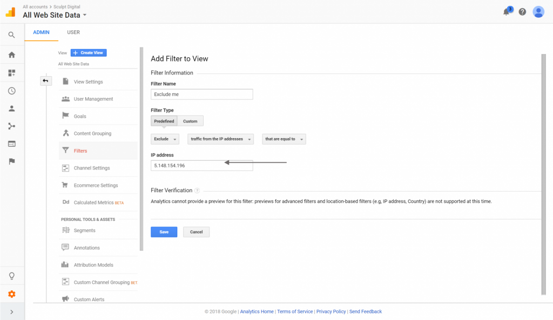Image resolution: width=553 pixels, height=320 pixels.
Task: Click the search icon in left sidebar
Action: pyautogui.click(x=12, y=36)
